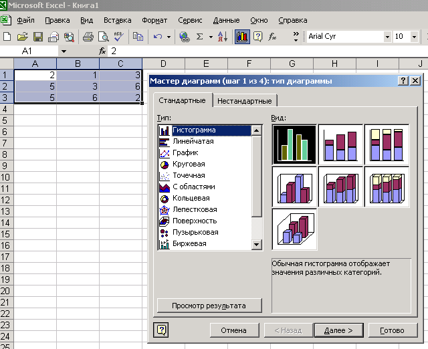Choose the 3-D stacked column subtype thumbnail
Viewport: 428px width, 349px height.
click(x=340, y=187)
